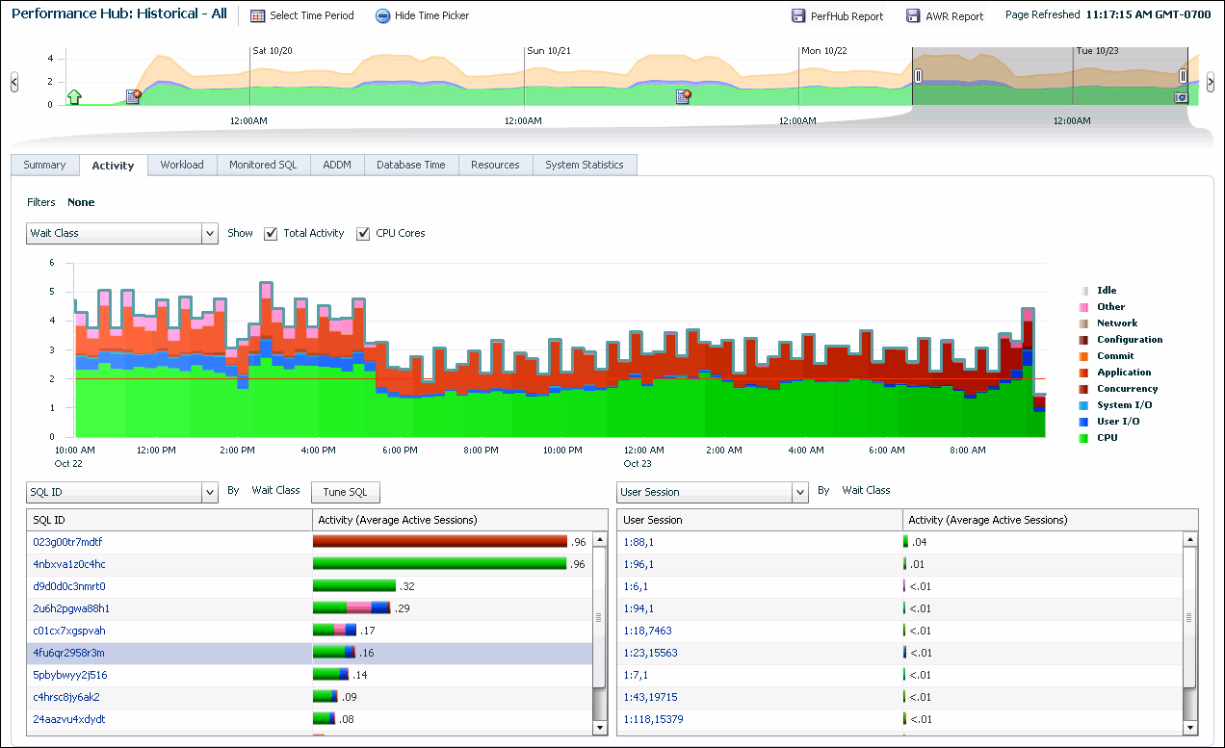Open the Monitored SQL tab
The image size is (1225, 748).
(x=263, y=166)
